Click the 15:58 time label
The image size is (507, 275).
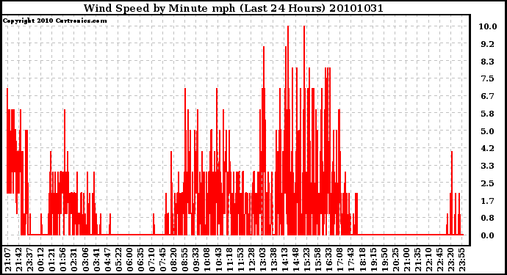click(317, 260)
